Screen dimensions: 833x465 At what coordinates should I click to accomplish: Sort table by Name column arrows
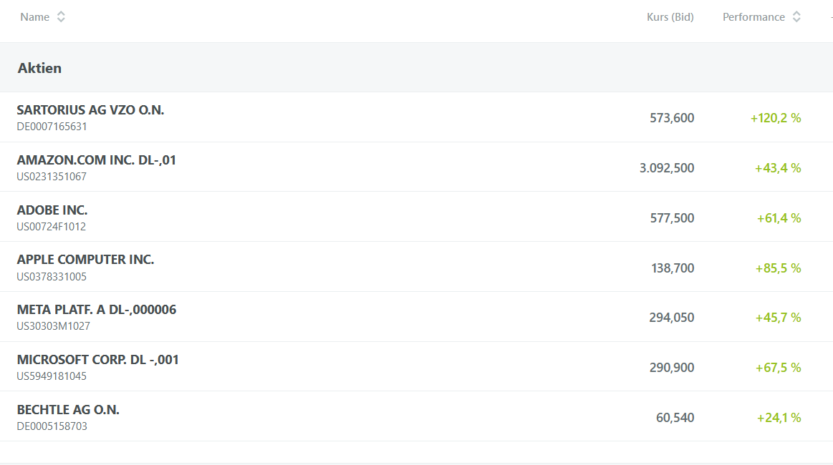click(x=61, y=17)
